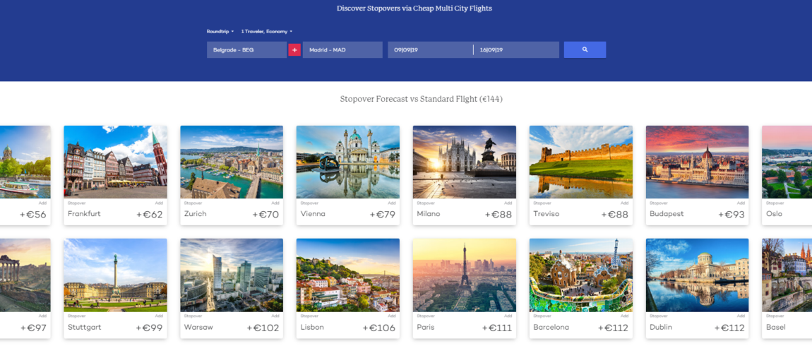Screen dimensions: 812x346
Task: Click the +€93 Budapest price
Action: pos(732,215)
